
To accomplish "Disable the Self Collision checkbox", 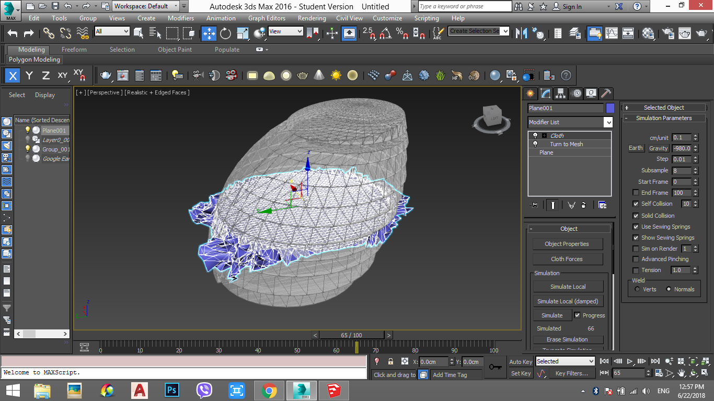I will pyautogui.click(x=636, y=204).
